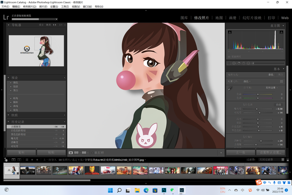
Task: Collapse the 直方图 histogram panel
Action: [x=283, y=26]
